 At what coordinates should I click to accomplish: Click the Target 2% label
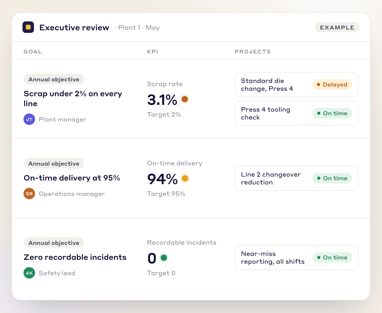click(164, 115)
